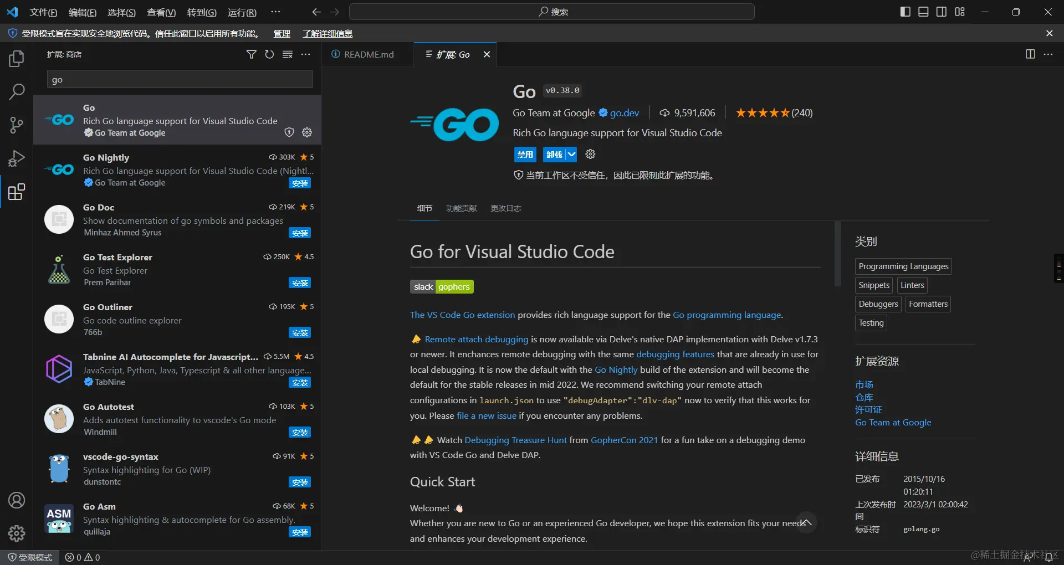Viewport: 1064px width, 565px height.
Task: Split the editor to the right
Action: [1030, 54]
